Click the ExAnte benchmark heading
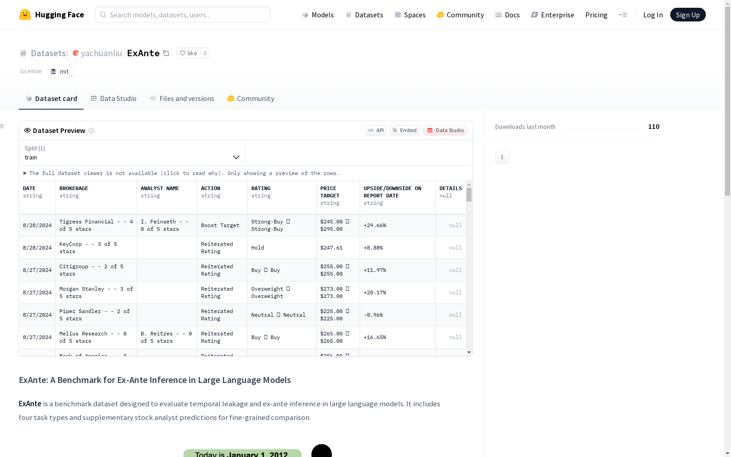The image size is (731, 457). [155, 380]
